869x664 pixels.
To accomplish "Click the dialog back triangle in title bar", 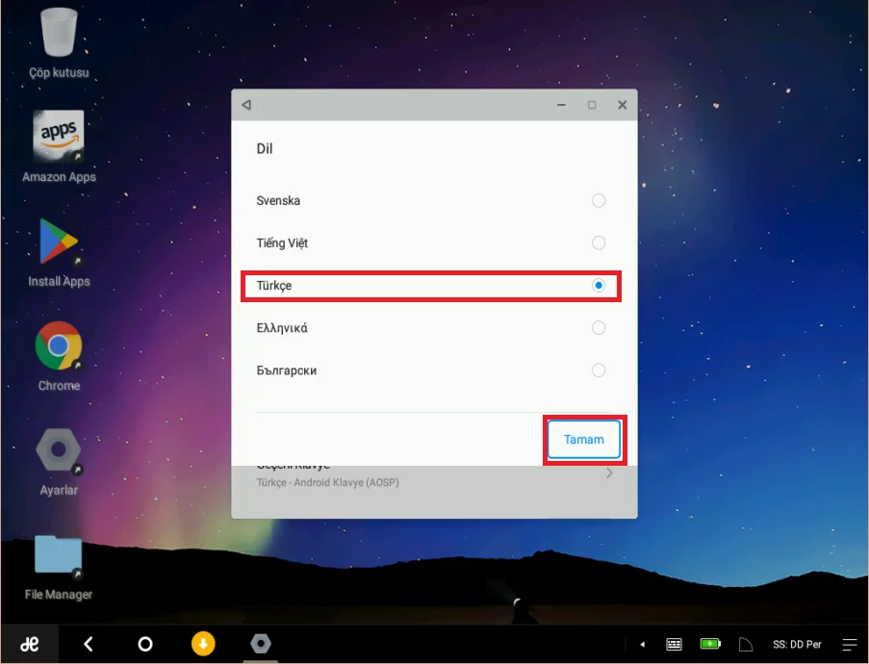I will (x=246, y=105).
